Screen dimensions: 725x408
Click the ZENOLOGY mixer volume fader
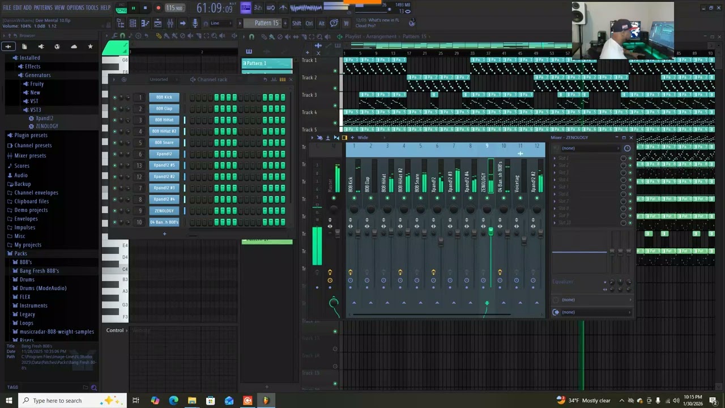[491, 231]
